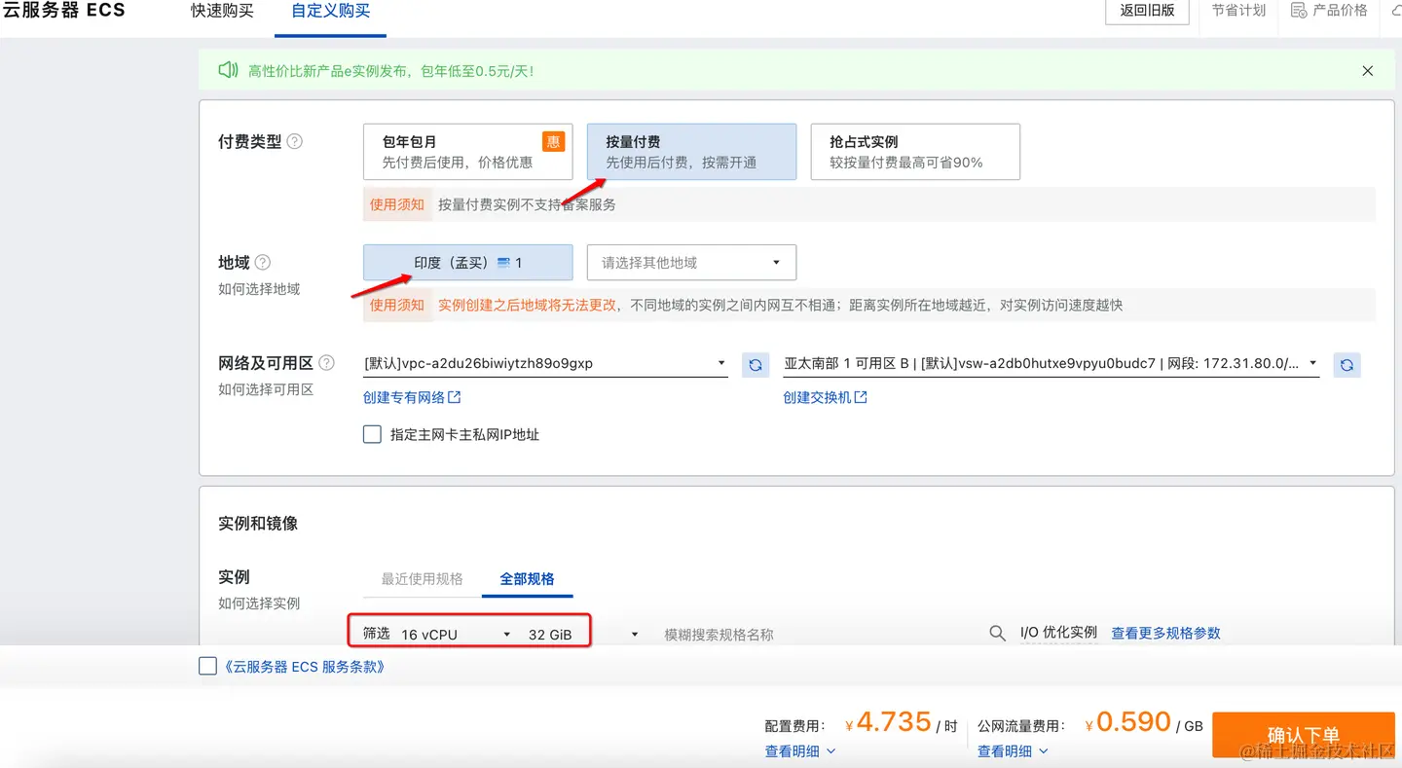
Task: Focus the 模糊搜索规格名称 search field
Action: click(x=818, y=634)
